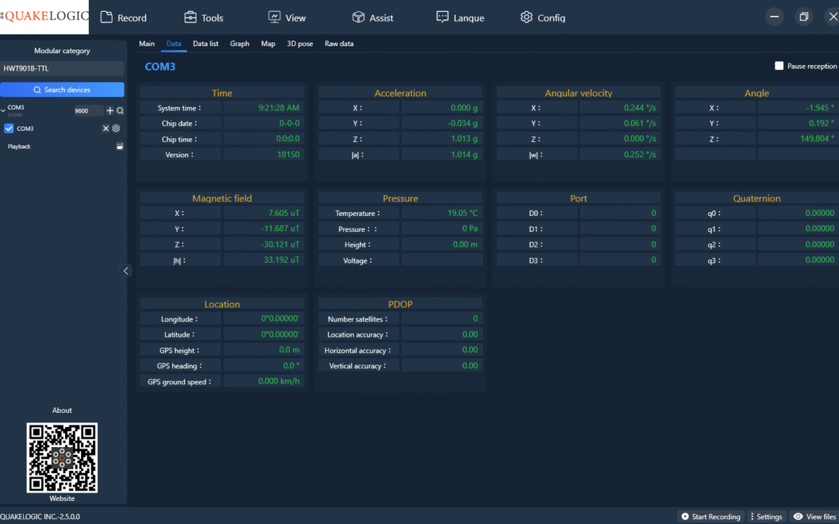Switch to the 3D pose tab
Image resolution: width=839 pixels, height=524 pixels.
[300, 43]
